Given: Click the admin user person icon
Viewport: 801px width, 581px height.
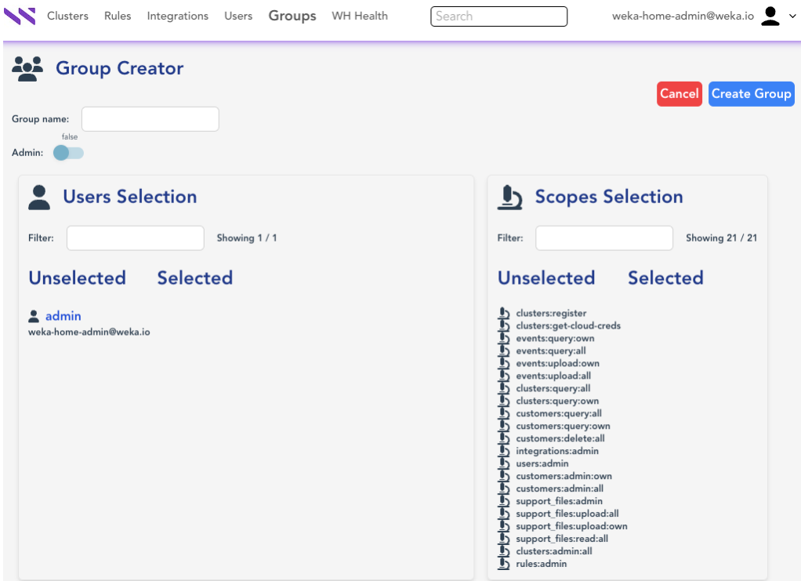Looking at the screenshot, I should 34,316.
